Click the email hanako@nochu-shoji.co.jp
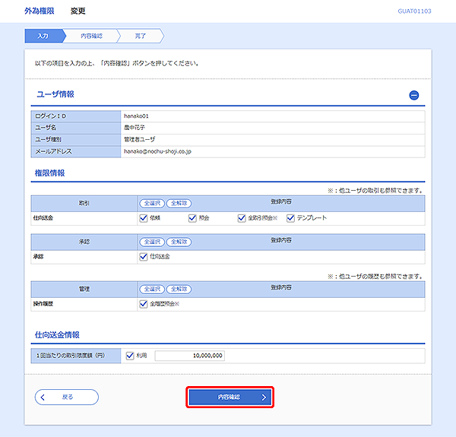This screenshot has width=456, height=437. (x=157, y=151)
